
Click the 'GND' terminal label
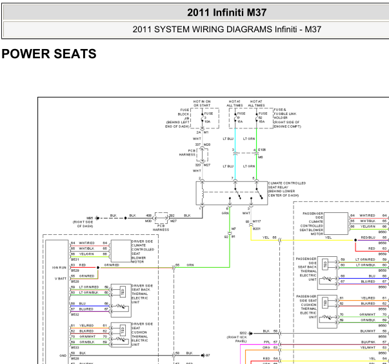[63, 356]
